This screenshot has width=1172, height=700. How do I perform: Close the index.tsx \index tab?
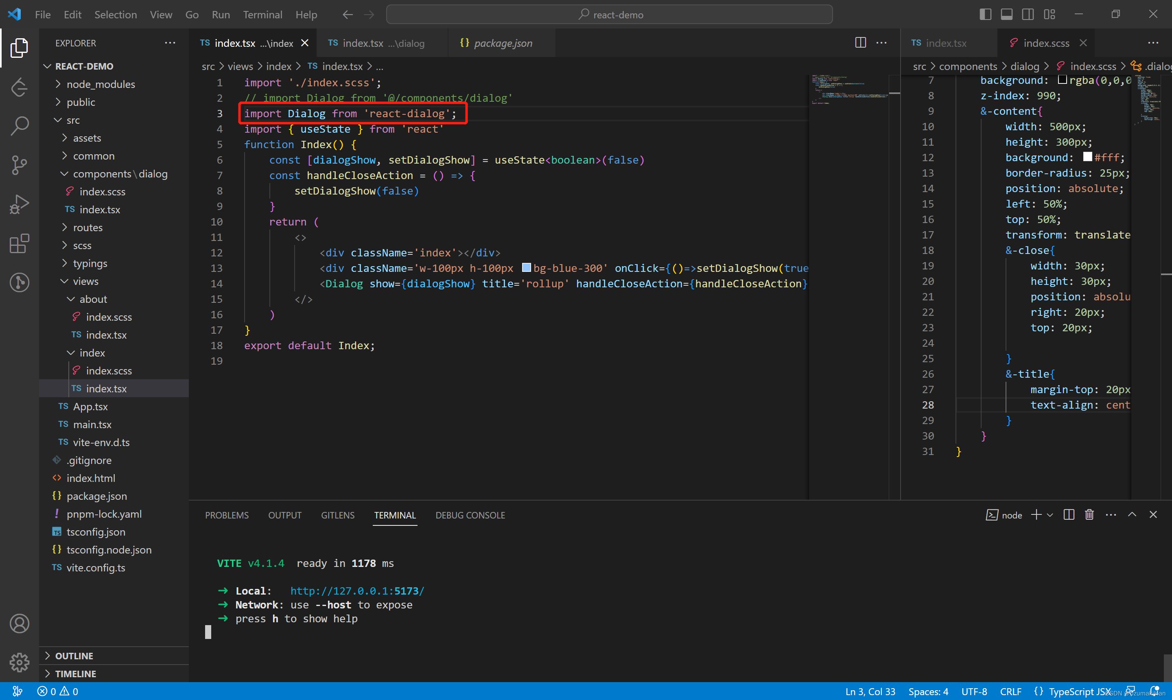click(x=305, y=43)
